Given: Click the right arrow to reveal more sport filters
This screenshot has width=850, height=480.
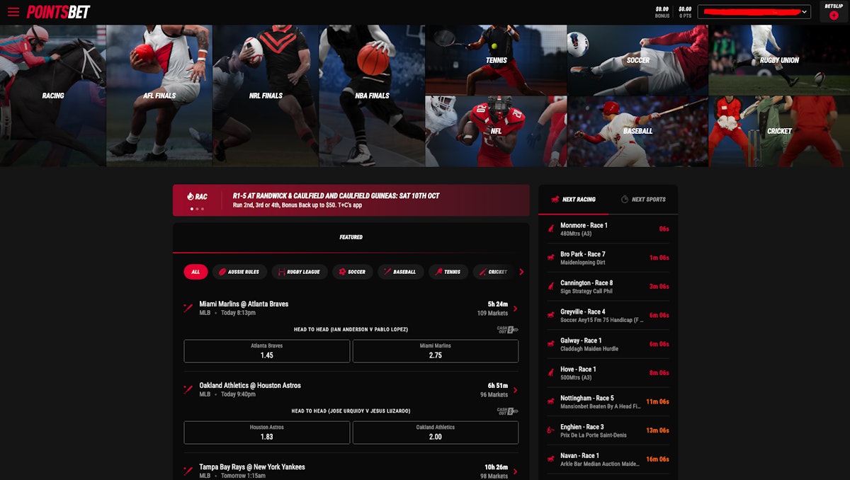Looking at the screenshot, I should pos(522,272).
